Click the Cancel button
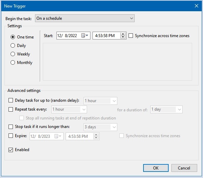This screenshot has width=203, height=178. (184, 168)
